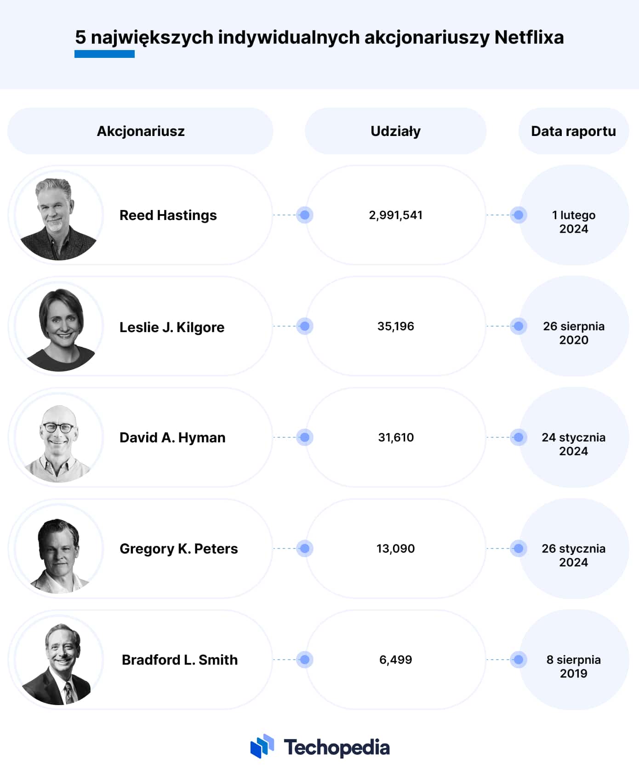The width and height of the screenshot is (639, 780).
Task: Select the 13,090 shares value
Action: (395, 548)
